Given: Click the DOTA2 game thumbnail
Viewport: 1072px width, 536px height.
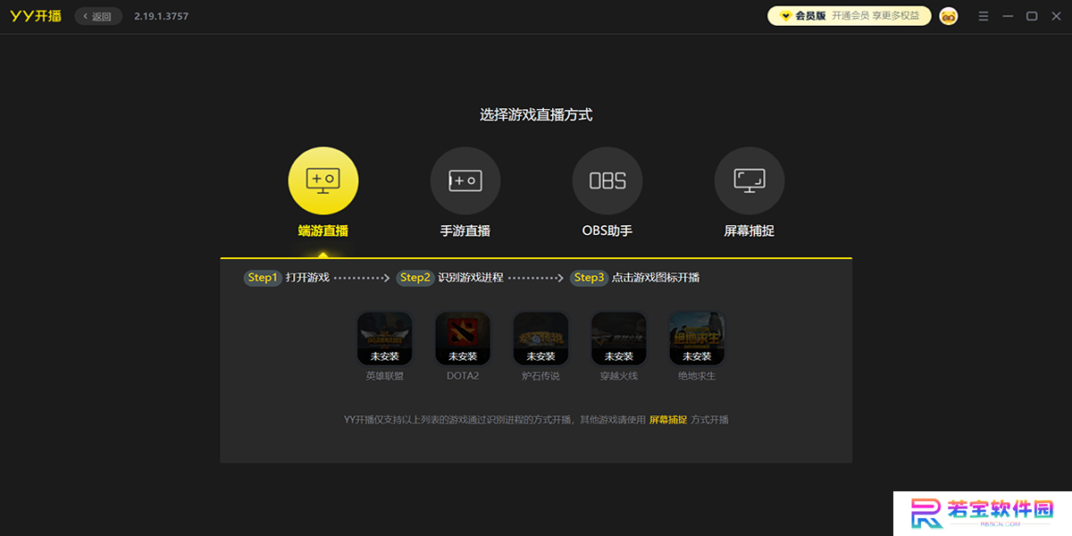Looking at the screenshot, I should 463,339.
